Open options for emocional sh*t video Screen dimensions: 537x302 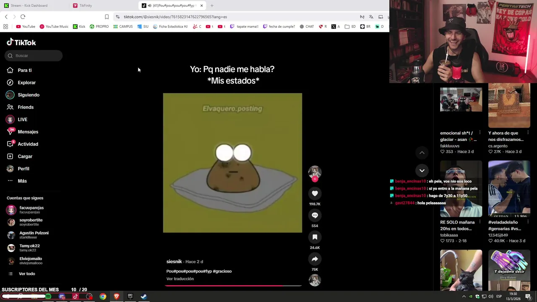coord(480,133)
